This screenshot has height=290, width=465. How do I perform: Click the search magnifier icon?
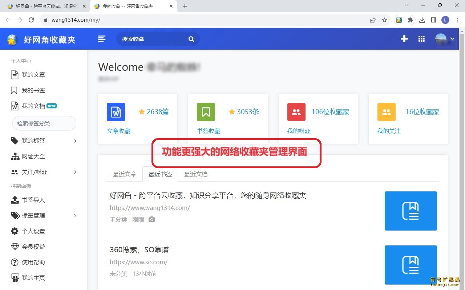[191, 39]
